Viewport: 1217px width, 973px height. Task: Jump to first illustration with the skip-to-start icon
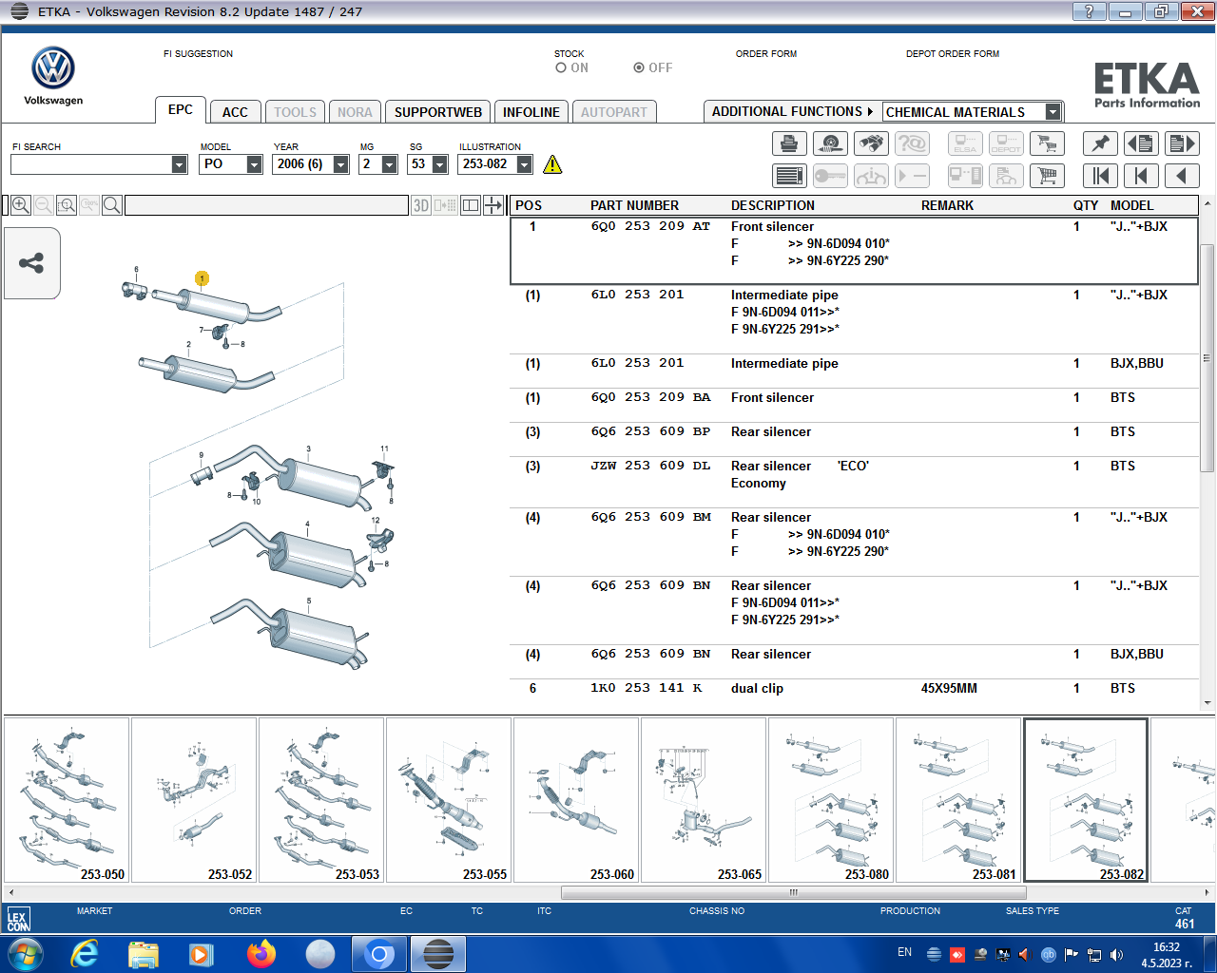coord(1100,176)
